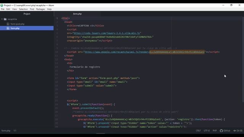Open the Find menu
The height and width of the screenshot is (137, 244).
[x=32, y=9]
